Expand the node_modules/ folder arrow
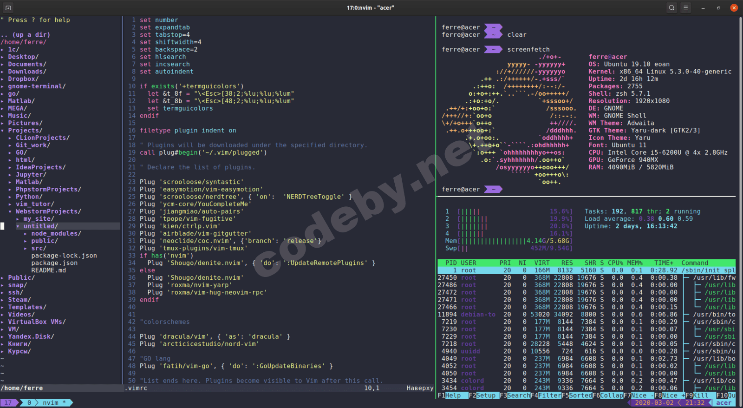This screenshot has height=408, width=743. tap(26, 234)
